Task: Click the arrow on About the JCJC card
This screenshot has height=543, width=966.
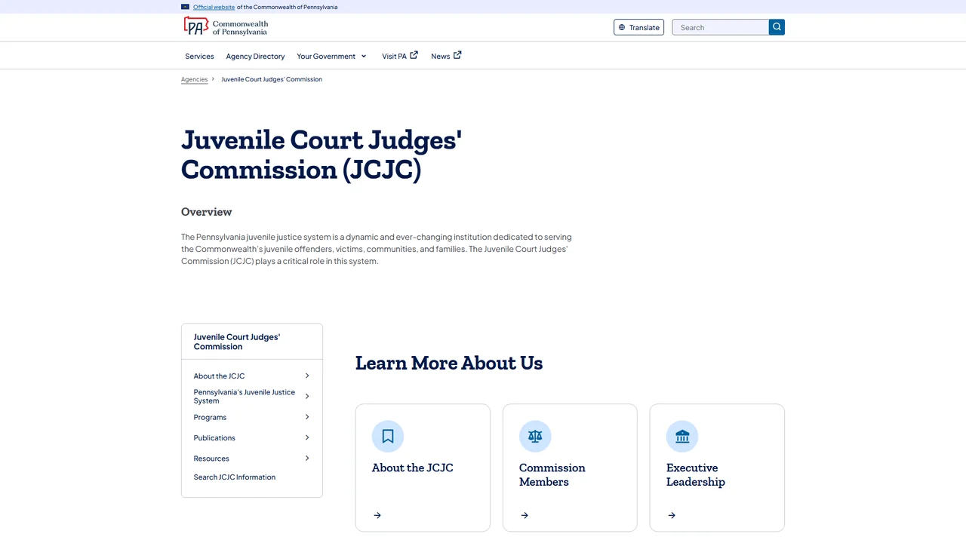Action: coord(377,515)
